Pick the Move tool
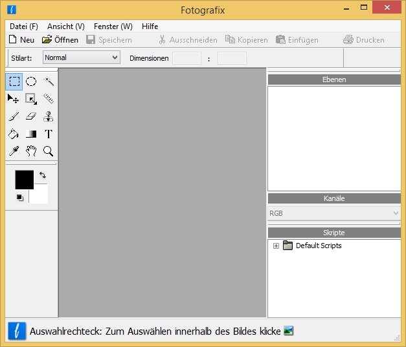Image resolution: width=406 pixels, height=347 pixels. [13, 99]
